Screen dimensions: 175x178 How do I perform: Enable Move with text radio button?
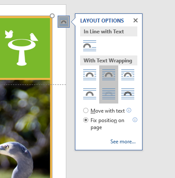point(86,110)
